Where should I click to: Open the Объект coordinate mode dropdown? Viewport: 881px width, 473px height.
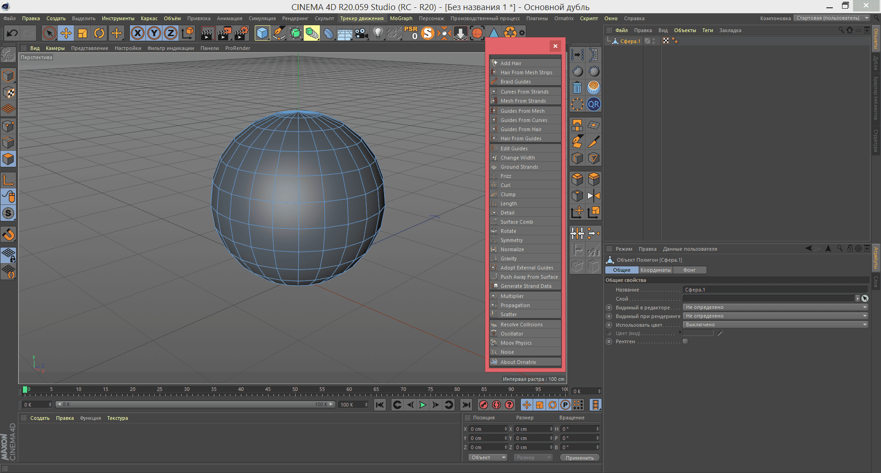[487, 457]
